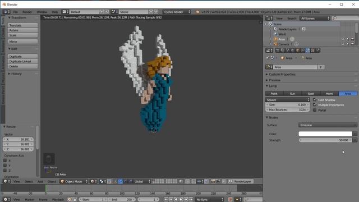
Task: Open the Render Layers properties tab icon
Action: pos(283,50)
